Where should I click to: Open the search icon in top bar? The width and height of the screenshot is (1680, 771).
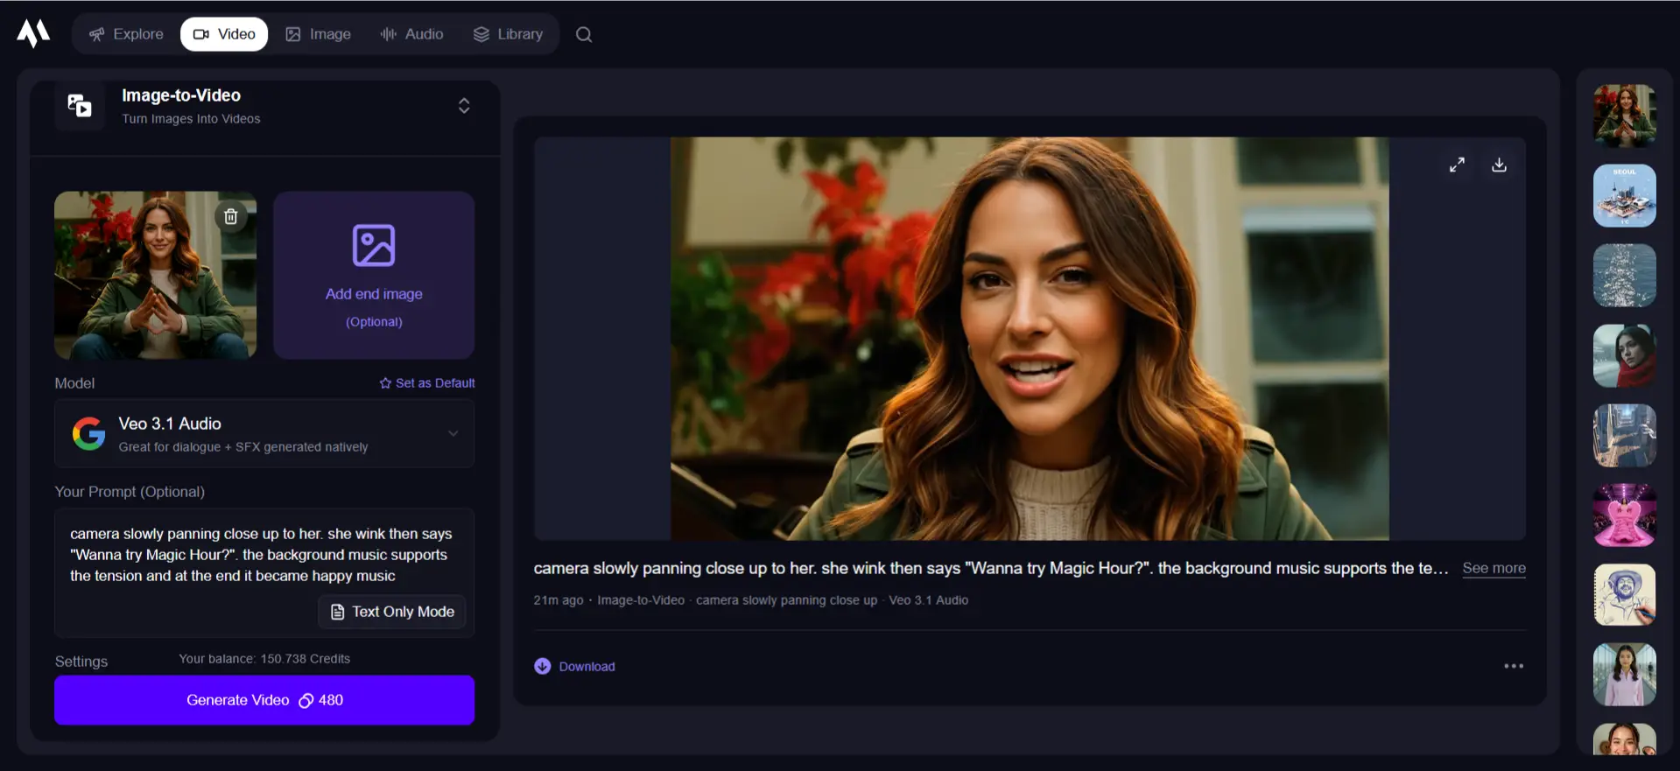point(584,34)
